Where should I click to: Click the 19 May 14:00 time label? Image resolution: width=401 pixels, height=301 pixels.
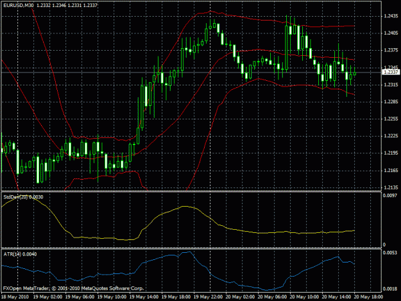pyautogui.click(x=144, y=297)
